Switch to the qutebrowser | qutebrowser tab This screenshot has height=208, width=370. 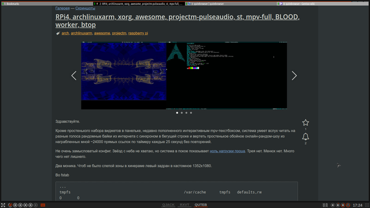[x=231, y=4]
